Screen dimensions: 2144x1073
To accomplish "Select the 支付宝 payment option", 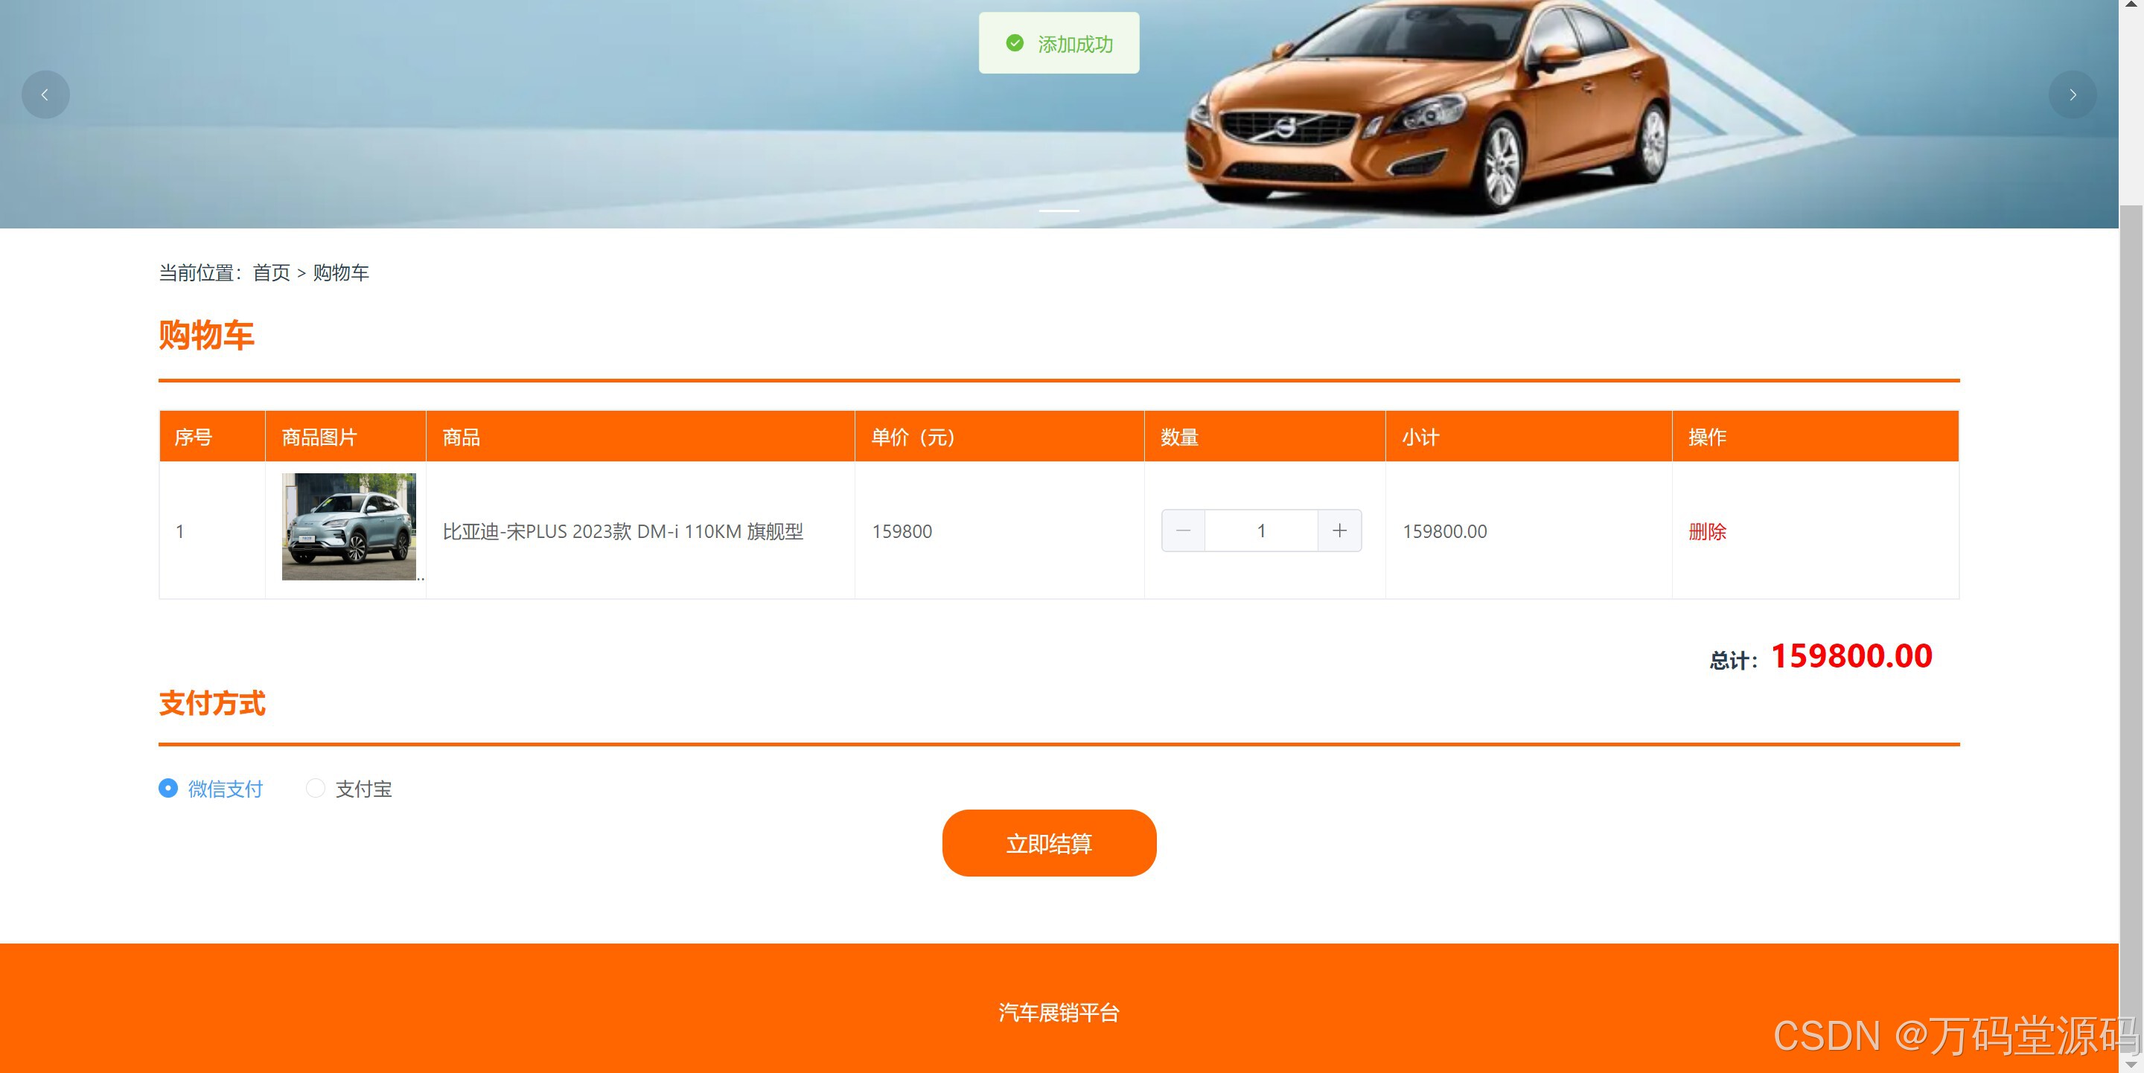I will [316, 788].
